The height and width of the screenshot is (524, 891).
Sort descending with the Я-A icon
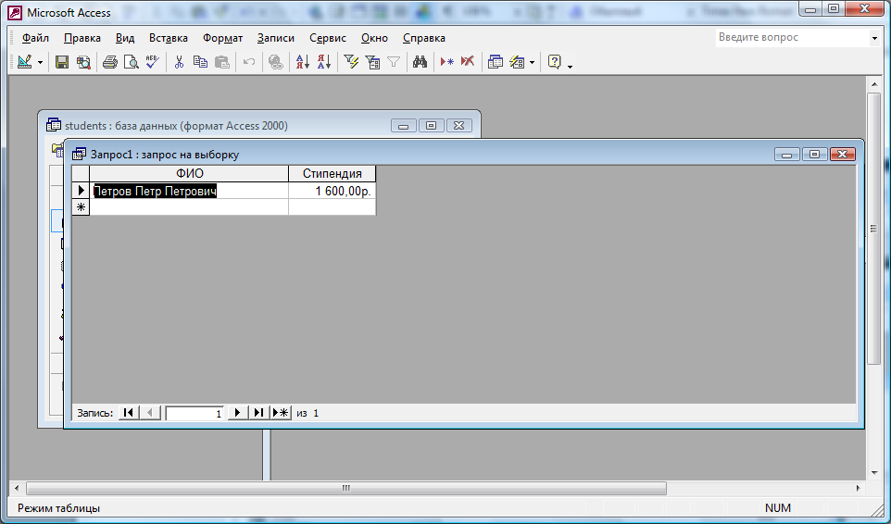point(324,61)
